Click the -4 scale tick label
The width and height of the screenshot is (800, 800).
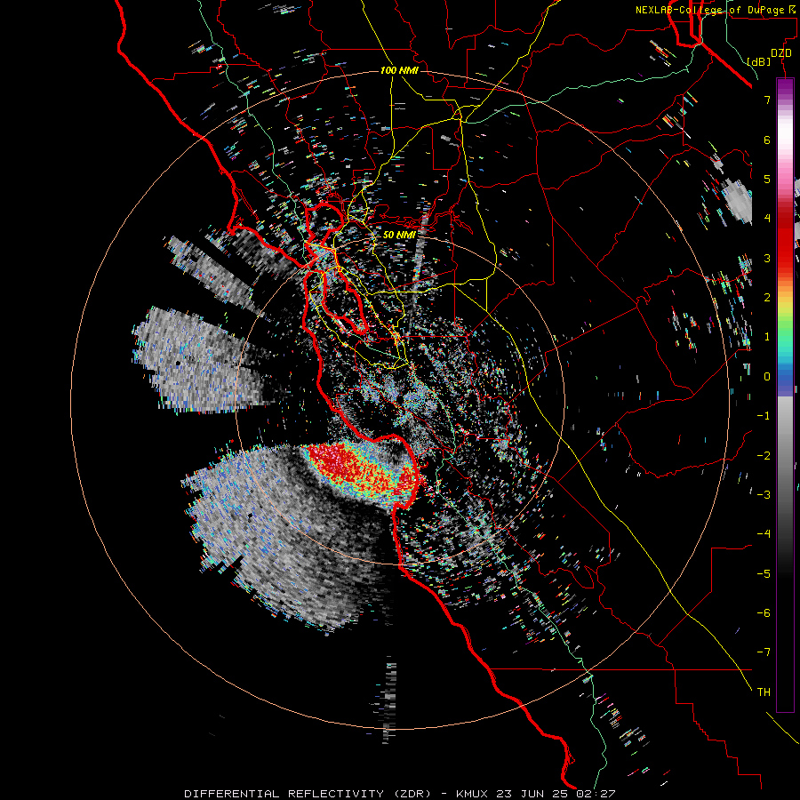coord(764,534)
